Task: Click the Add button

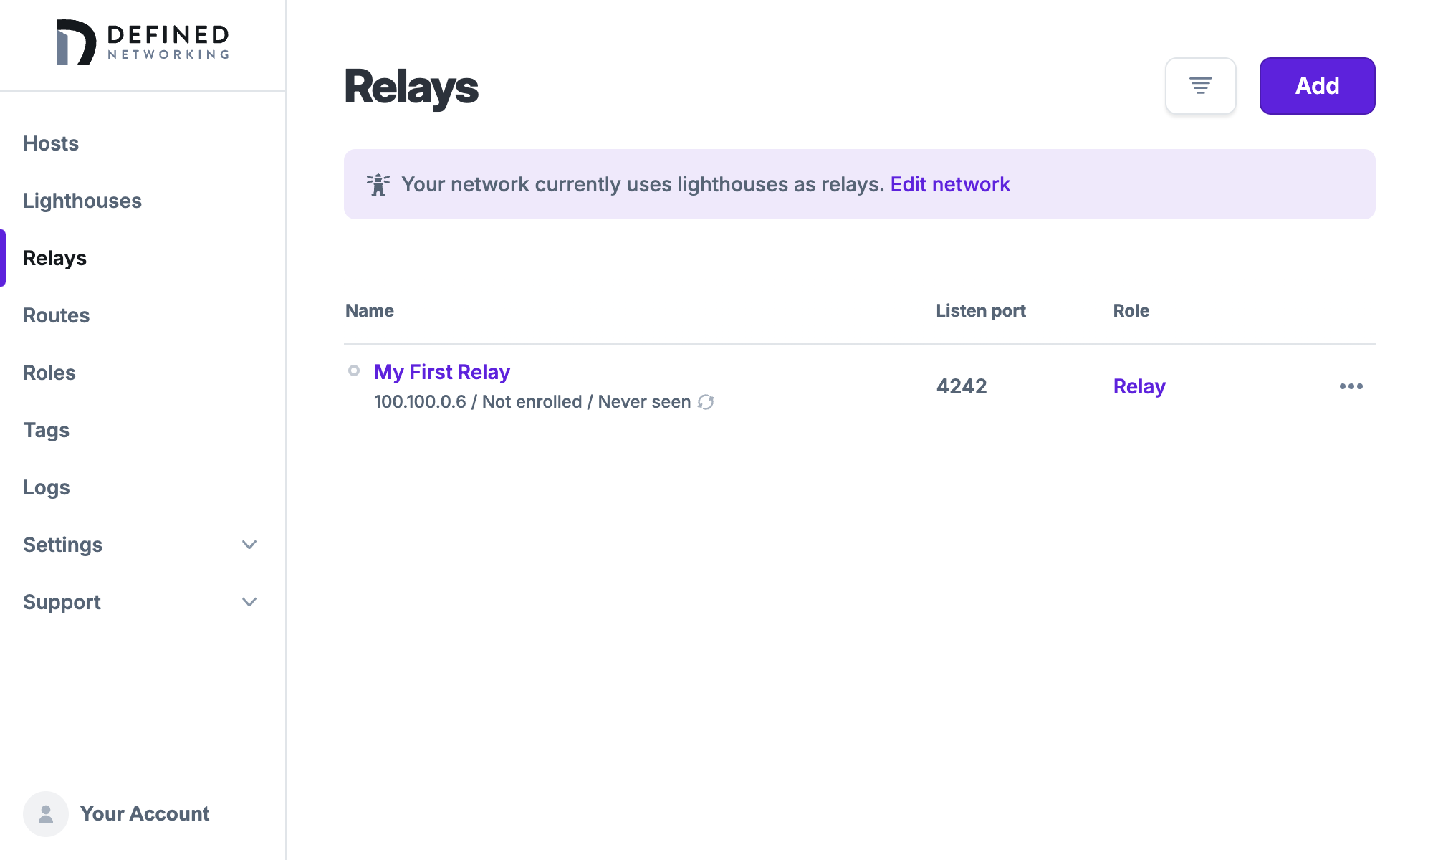Action: click(x=1317, y=85)
